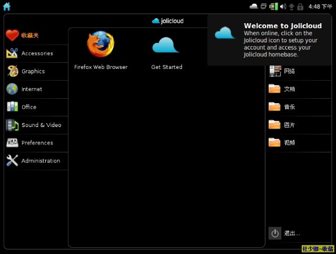Click the upload arrow tray icon

tap(291, 7)
